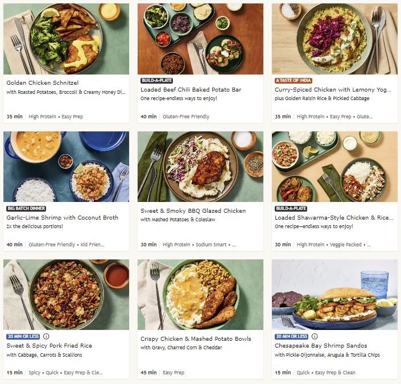Viewport: 401px width, 384px height.
Task: Click the info icon on Chesapeake Bay Shrimp Sandos card
Action: 315,337
